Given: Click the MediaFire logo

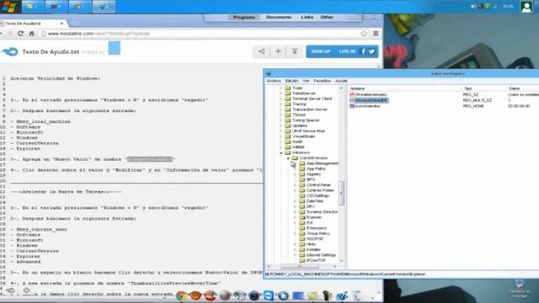Looking at the screenshot, I should 9,52.
